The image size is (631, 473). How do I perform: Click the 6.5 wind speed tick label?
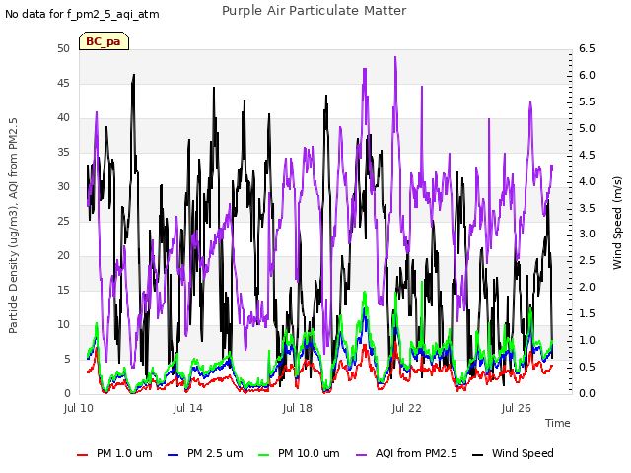pyautogui.click(x=587, y=48)
